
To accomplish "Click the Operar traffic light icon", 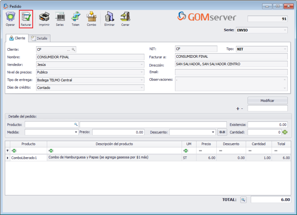I will 10,17.
